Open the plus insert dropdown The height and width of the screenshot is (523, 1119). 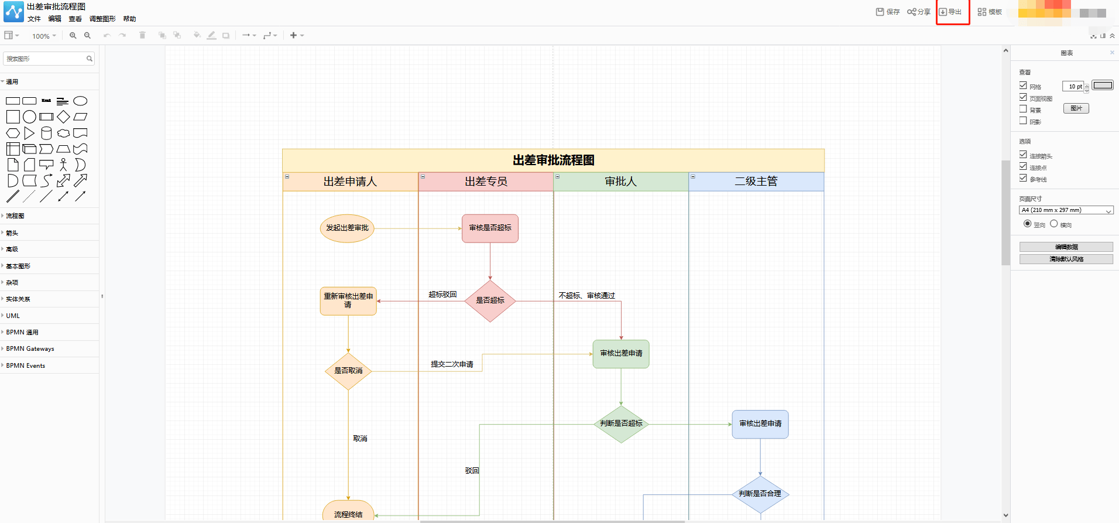pyautogui.click(x=297, y=36)
